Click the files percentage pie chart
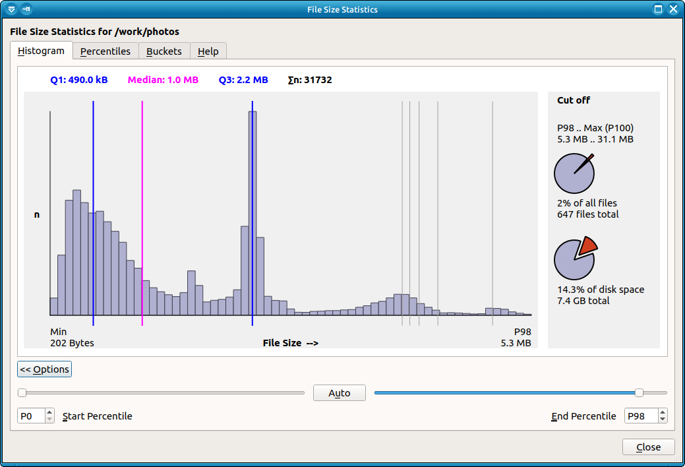The image size is (685, 467). [x=574, y=173]
